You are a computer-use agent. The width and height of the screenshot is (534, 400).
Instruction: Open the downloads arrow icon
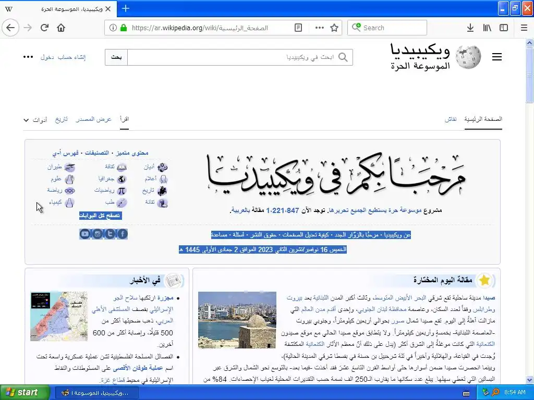[470, 28]
